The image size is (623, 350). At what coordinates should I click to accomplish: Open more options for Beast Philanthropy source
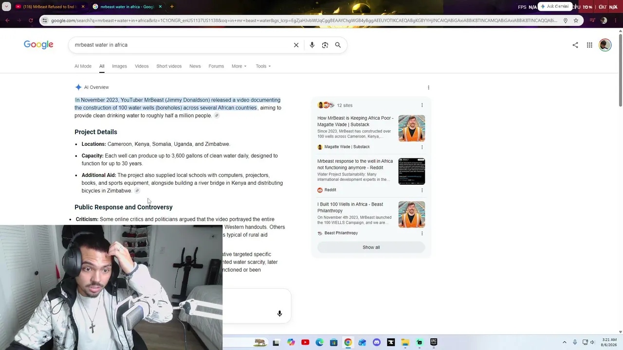(422, 233)
